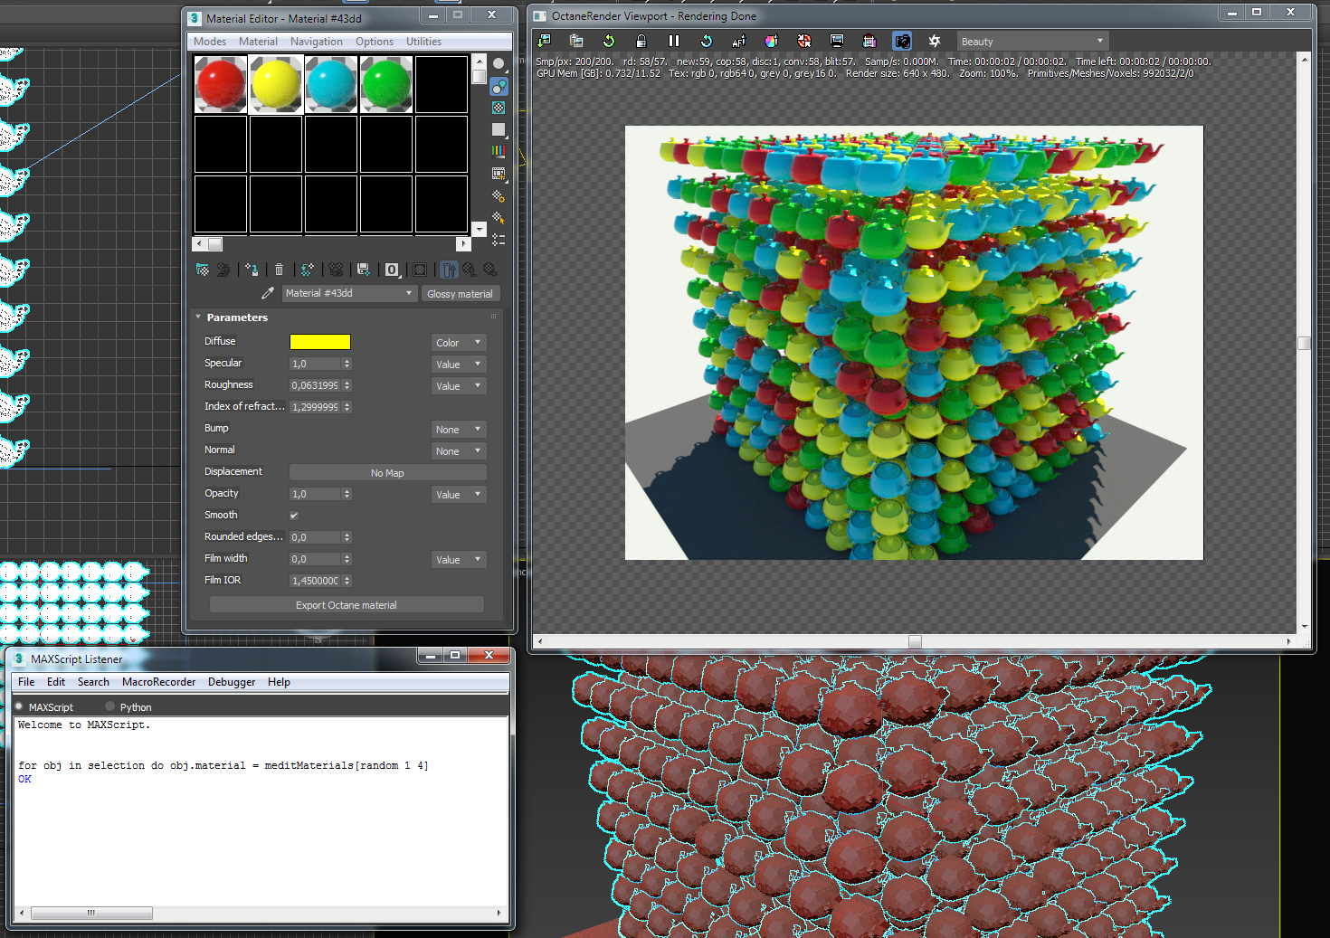Click Get Material icon in Material Editor toolbar
1330x938 pixels.
pyautogui.click(x=203, y=270)
